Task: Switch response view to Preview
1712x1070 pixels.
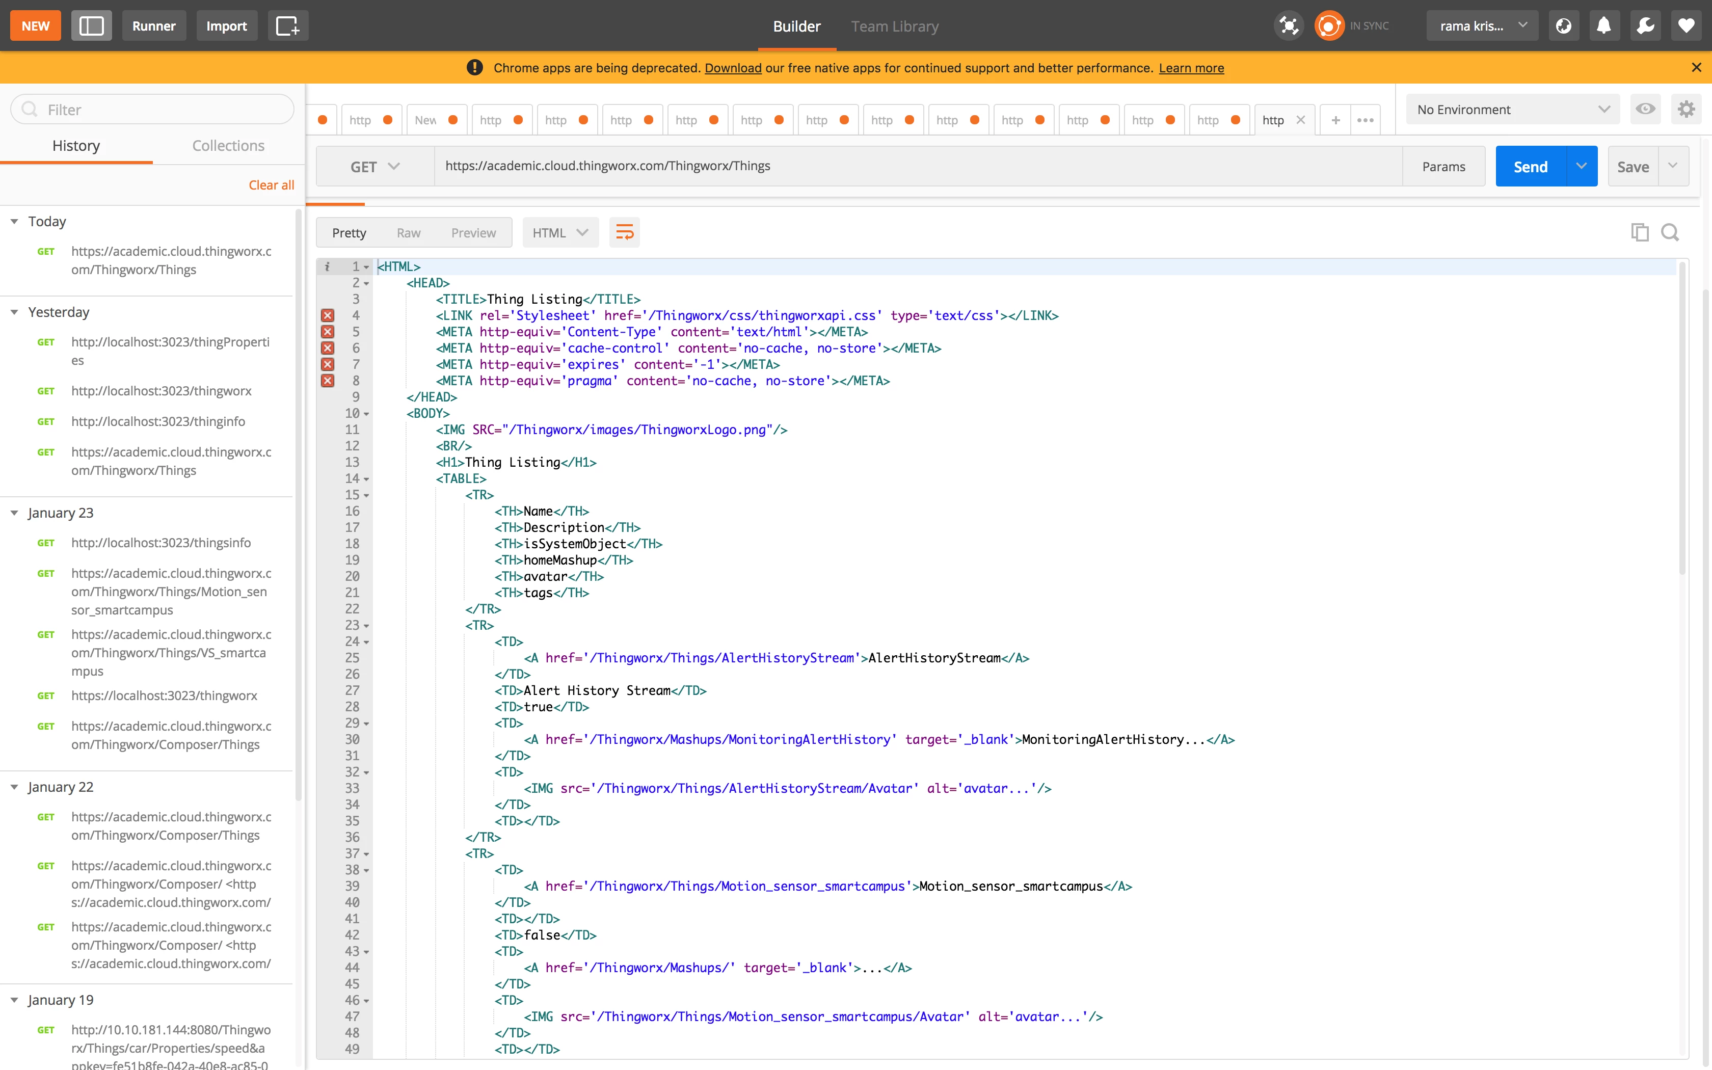Action: [x=473, y=233]
